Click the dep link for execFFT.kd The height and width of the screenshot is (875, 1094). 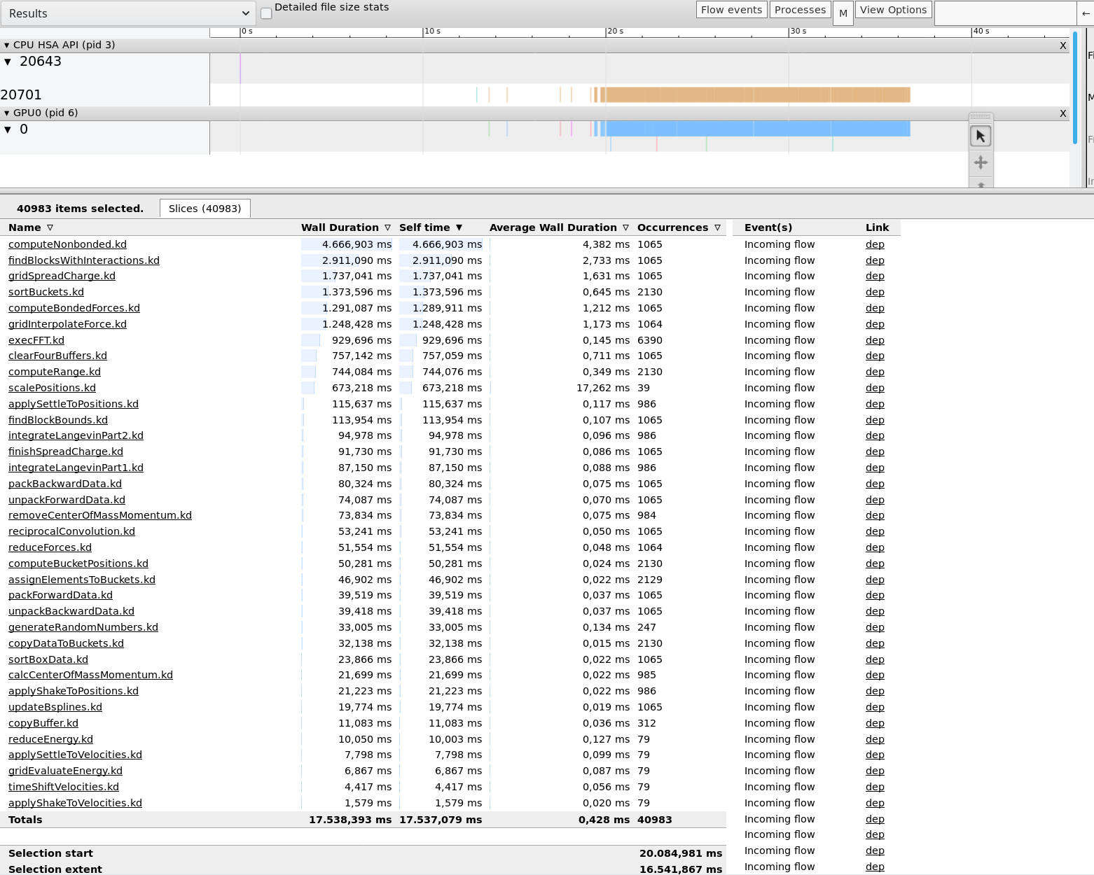point(875,340)
